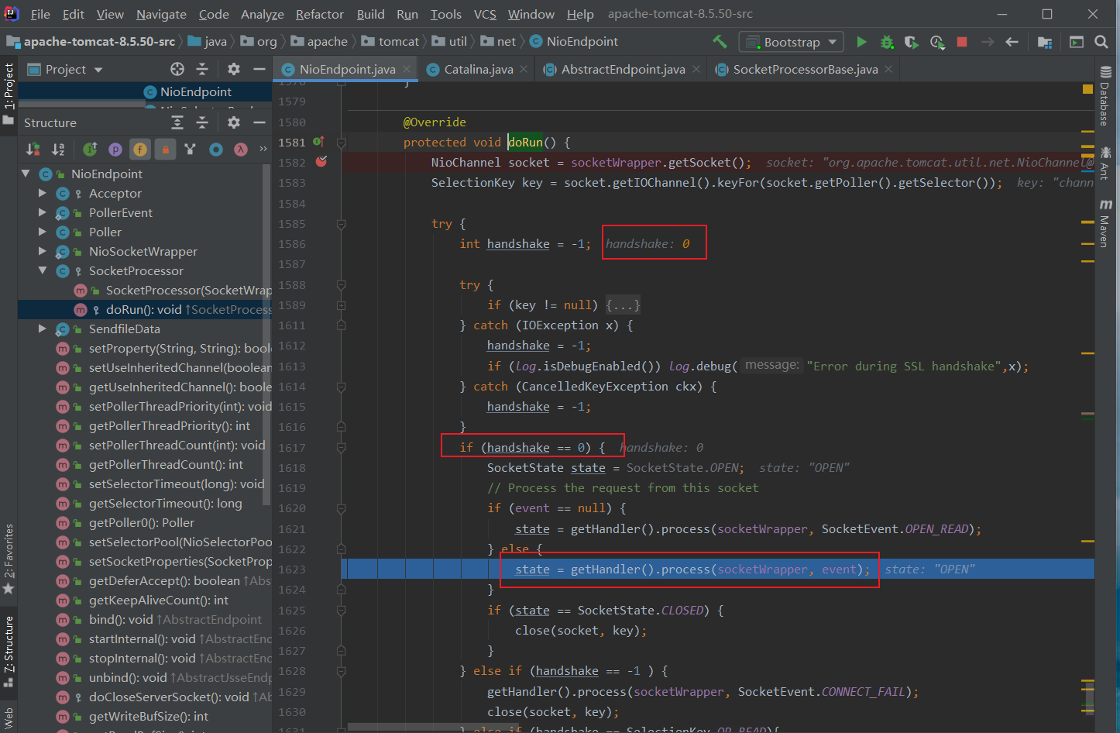
Task: Expand the PollerEvent class node
Action: [43, 212]
